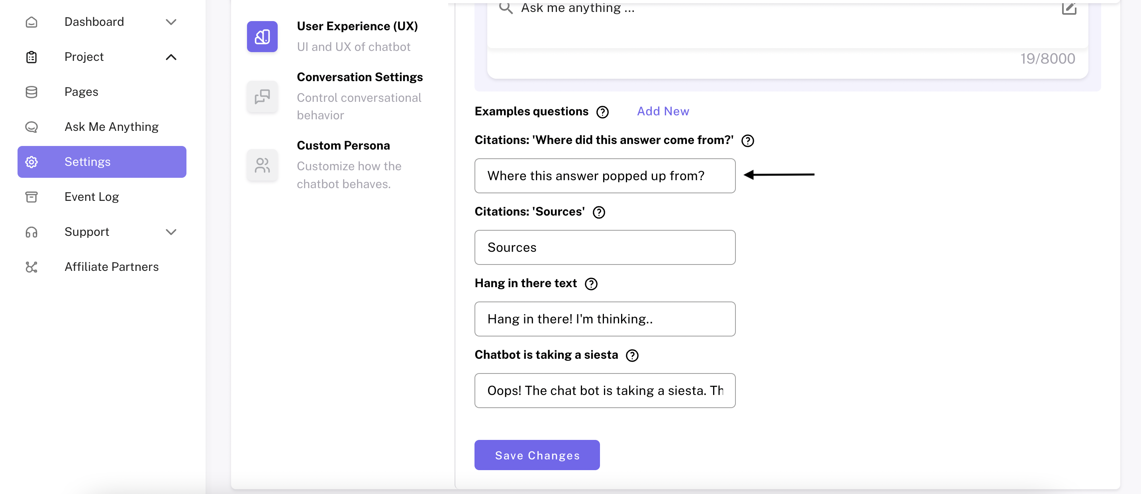The height and width of the screenshot is (494, 1141).
Task: Click the Save Changes button
Action: pos(536,455)
